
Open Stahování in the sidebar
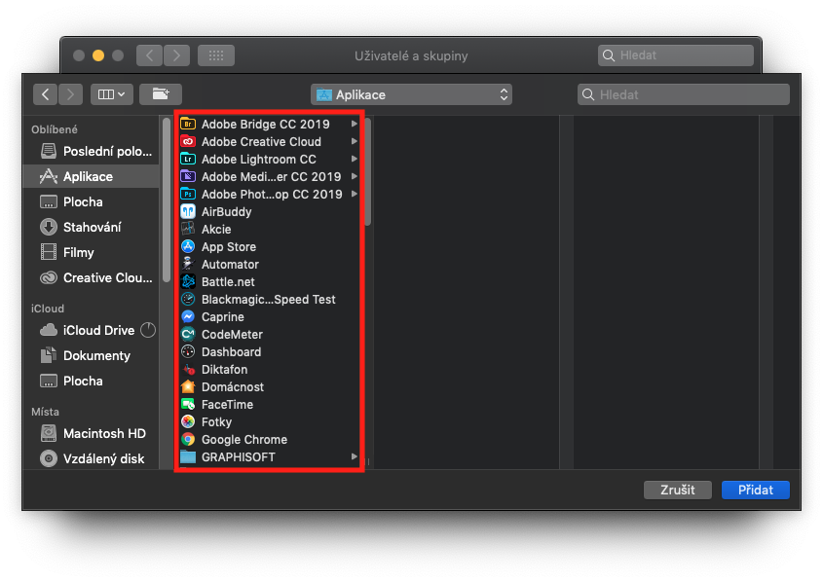(x=92, y=227)
